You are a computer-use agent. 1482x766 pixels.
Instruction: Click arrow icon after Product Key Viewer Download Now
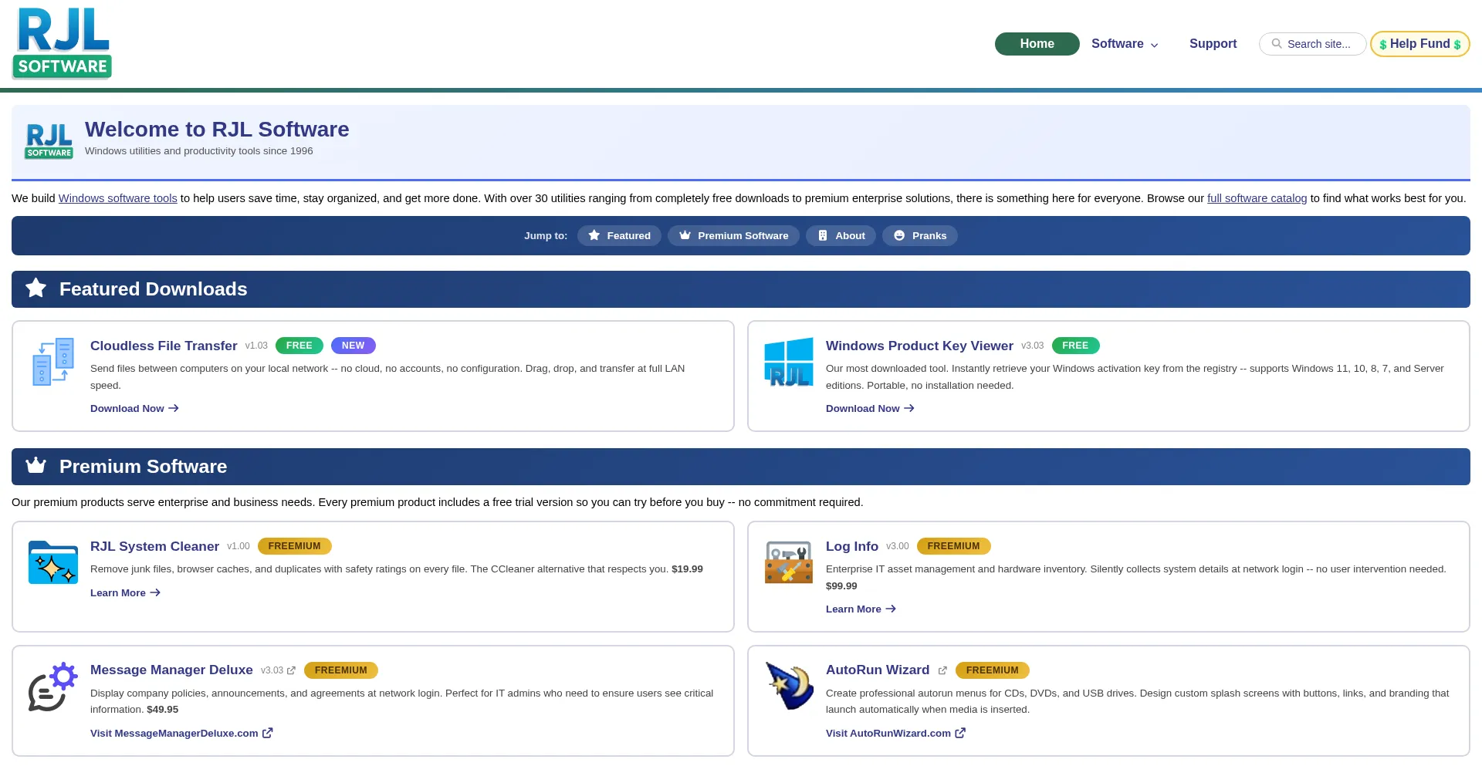tap(909, 408)
